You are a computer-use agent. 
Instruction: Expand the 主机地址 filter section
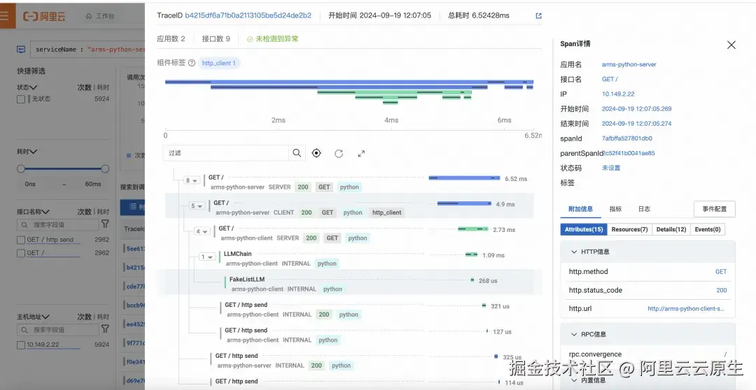pos(34,317)
